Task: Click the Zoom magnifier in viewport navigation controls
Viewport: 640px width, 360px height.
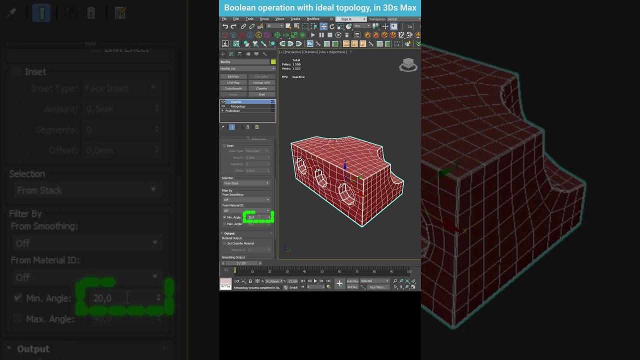Action: pyautogui.click(x=395, y=281)
